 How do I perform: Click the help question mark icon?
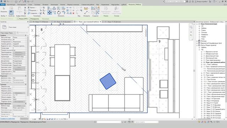pos(214,1)
